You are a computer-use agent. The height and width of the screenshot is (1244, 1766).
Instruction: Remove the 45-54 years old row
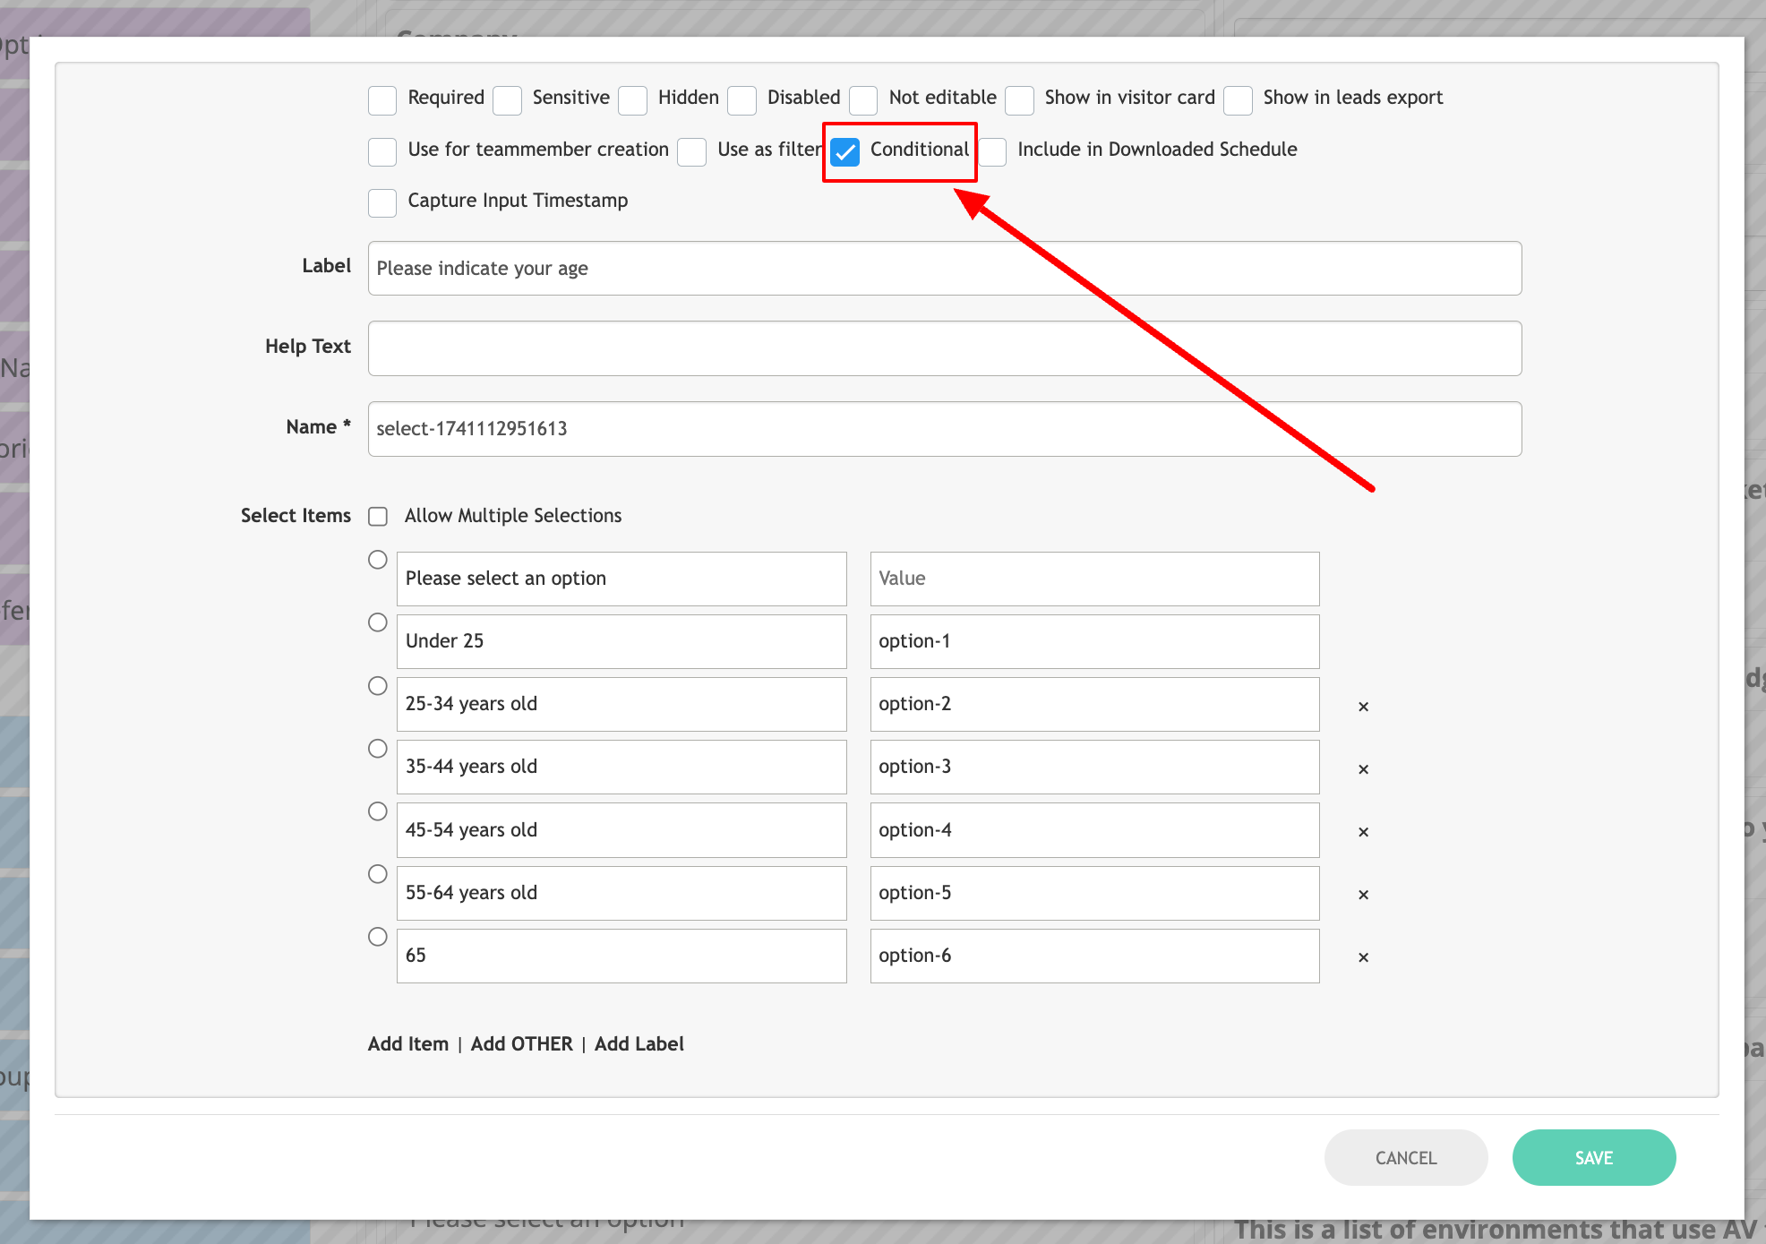1363,832
